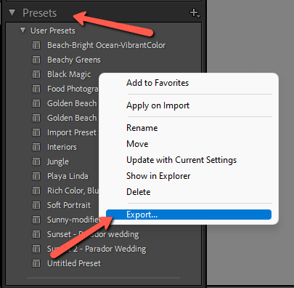Choose Move in the context menu

click(x=137, y=144)
